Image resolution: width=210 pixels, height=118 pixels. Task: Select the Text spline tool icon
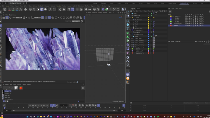click(x=128, y=29)
